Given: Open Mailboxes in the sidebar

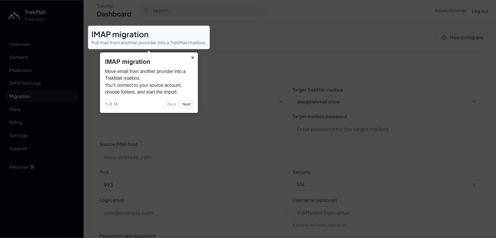Looking at the screenshot, I should click(x=42, y=70).
